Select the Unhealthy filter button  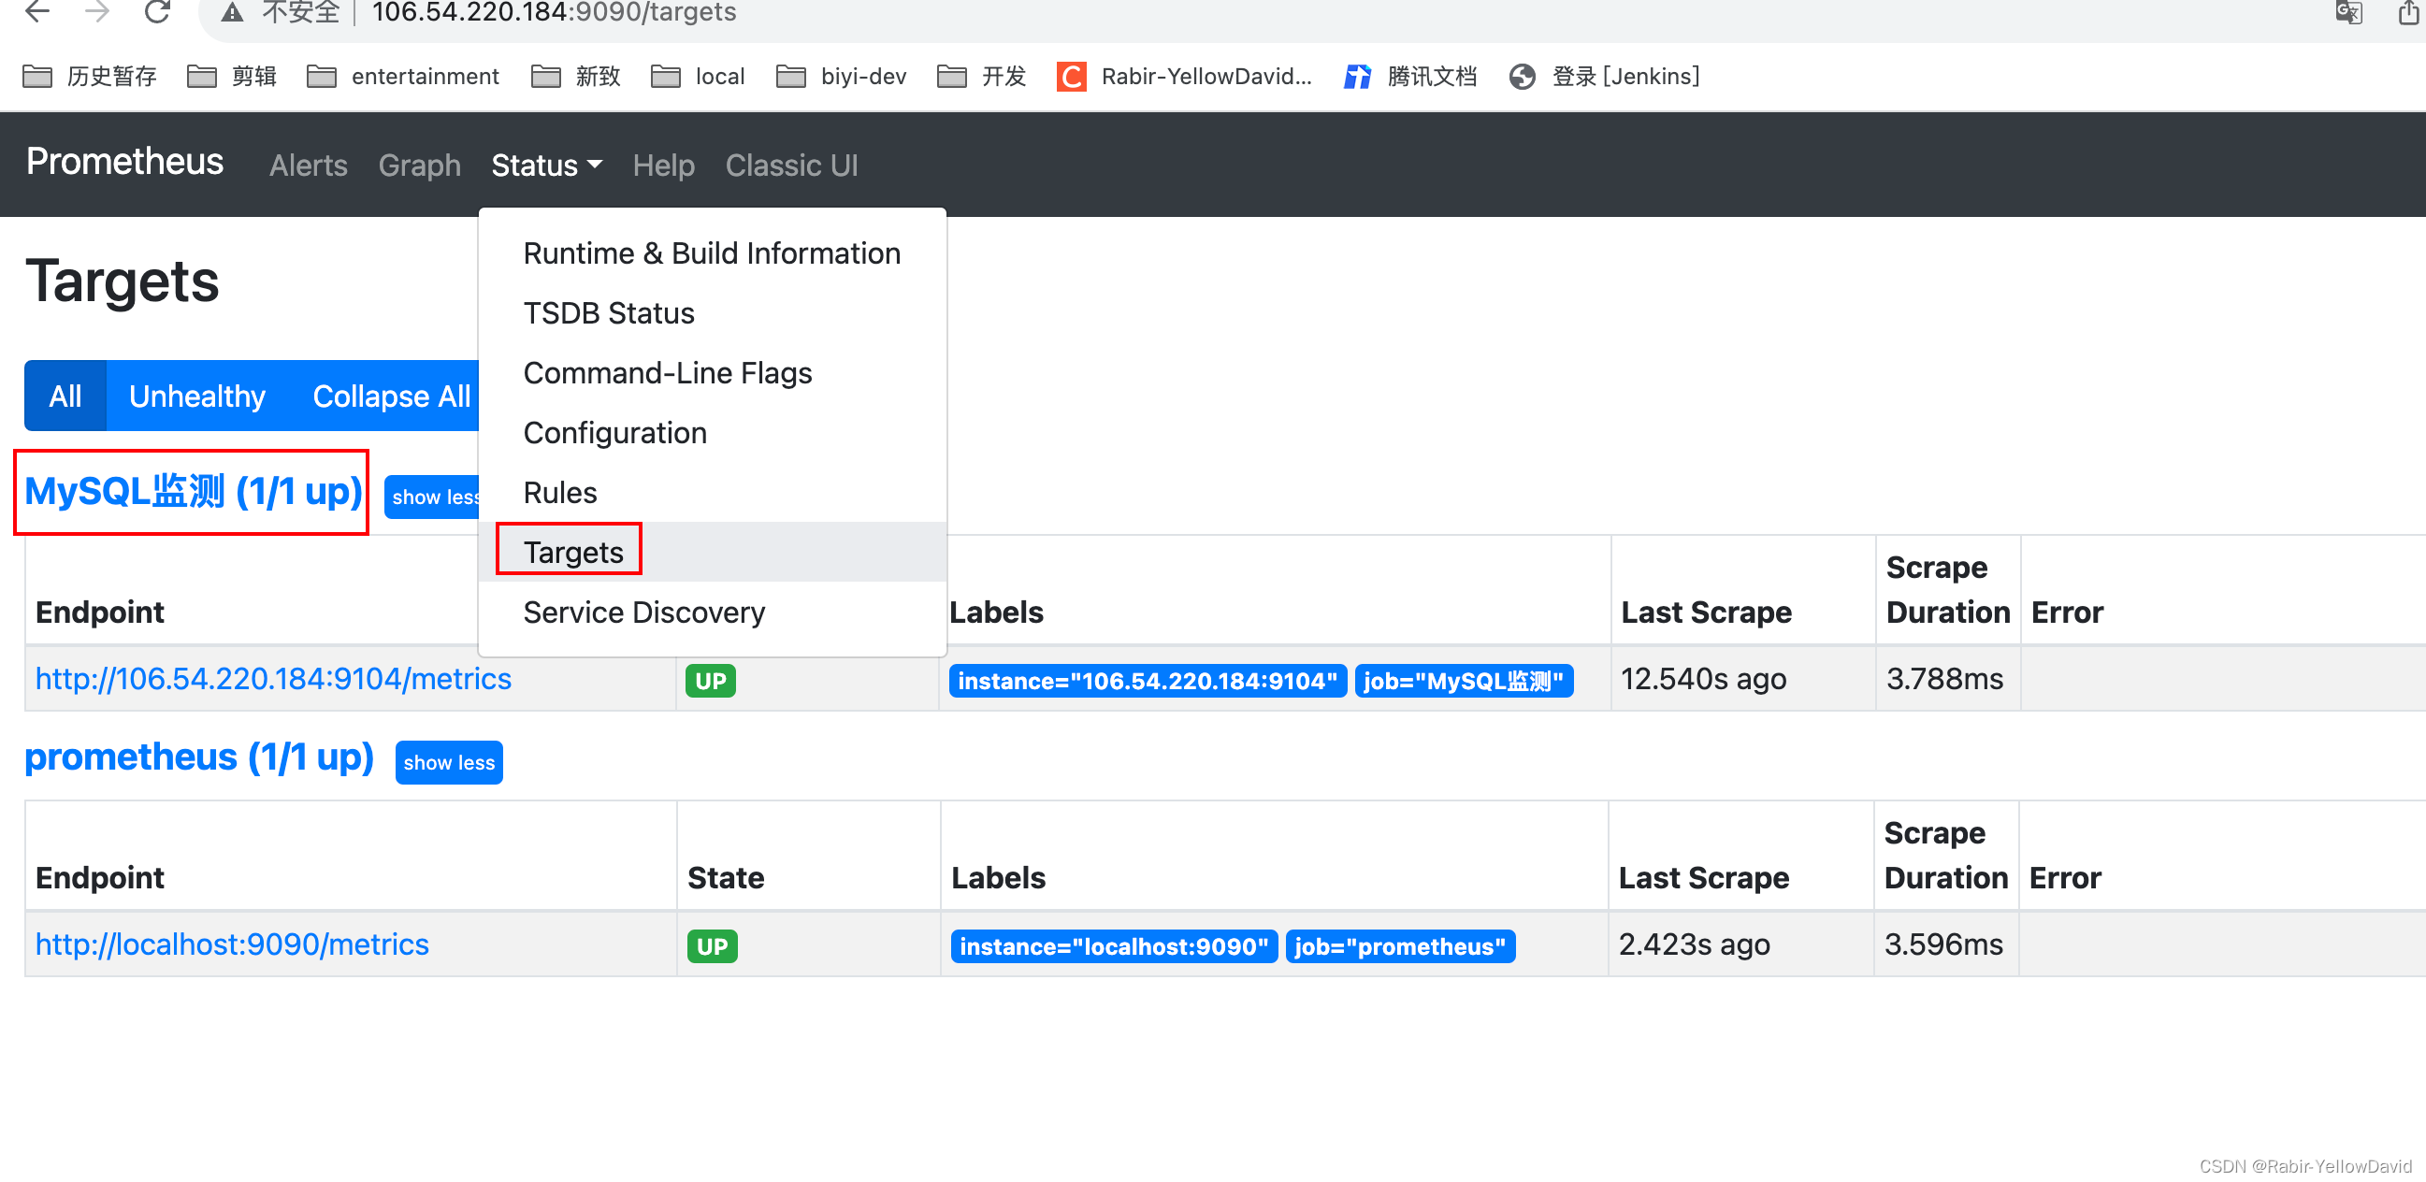pos(196,396)
